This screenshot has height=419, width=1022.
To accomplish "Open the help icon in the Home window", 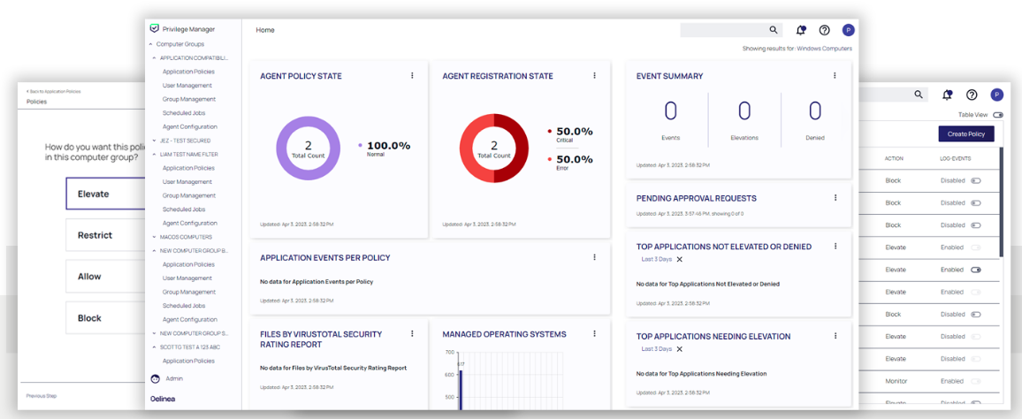I will tap(825, 30).
